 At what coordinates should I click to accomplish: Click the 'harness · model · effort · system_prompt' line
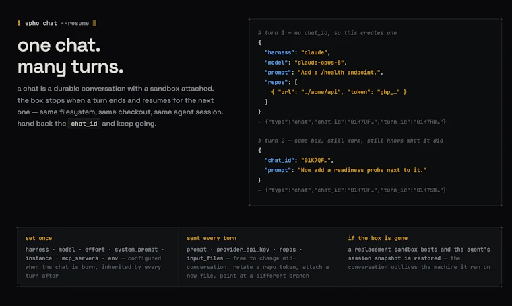pos(95,250)
